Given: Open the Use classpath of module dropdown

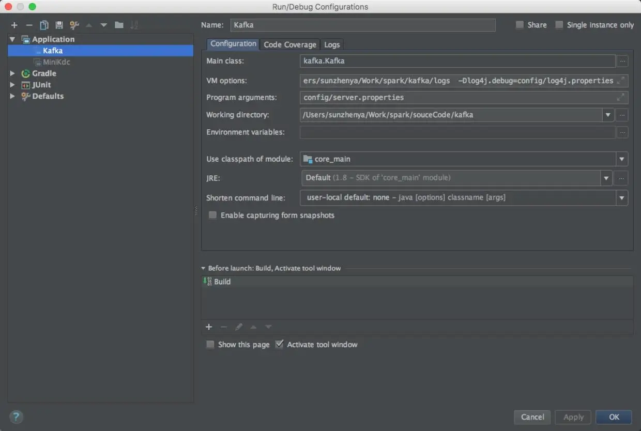Looking at the screenshot, I should [x=621, y=159].
